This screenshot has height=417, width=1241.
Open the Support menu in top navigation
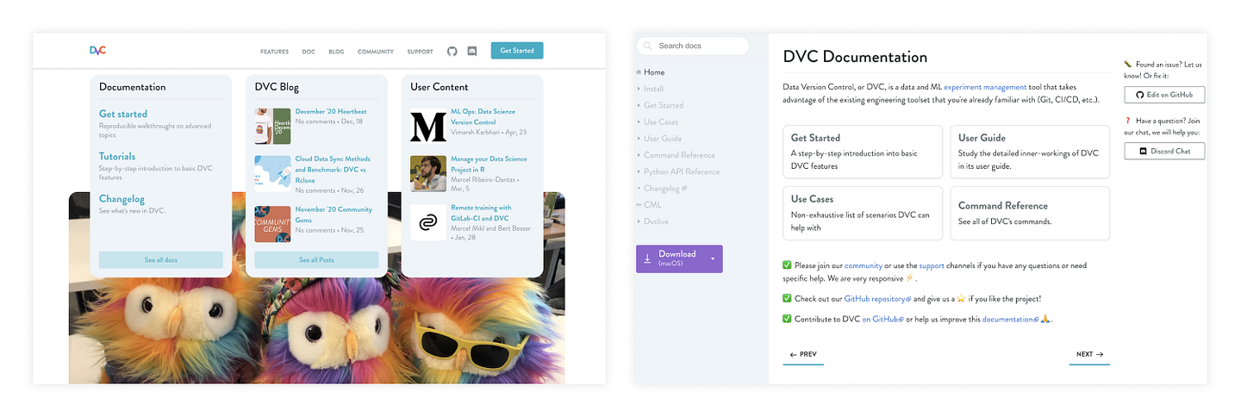pos(420,52)
